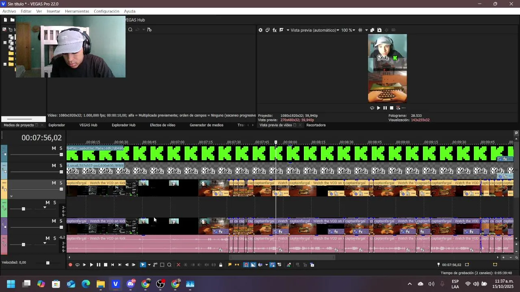Viewport: 520px width, 292px height.
Task: Toggle loop playback in the timeline transport
Action: 77,265
